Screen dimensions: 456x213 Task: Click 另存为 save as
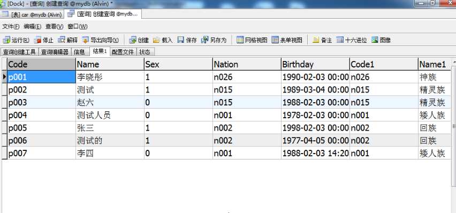click(214, 40)
